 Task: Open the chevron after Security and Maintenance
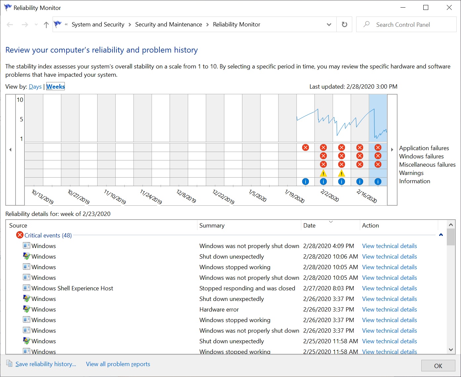coord(207,24)
